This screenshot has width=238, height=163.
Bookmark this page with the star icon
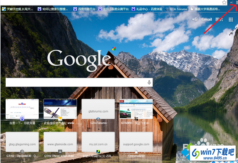[224, 3]
